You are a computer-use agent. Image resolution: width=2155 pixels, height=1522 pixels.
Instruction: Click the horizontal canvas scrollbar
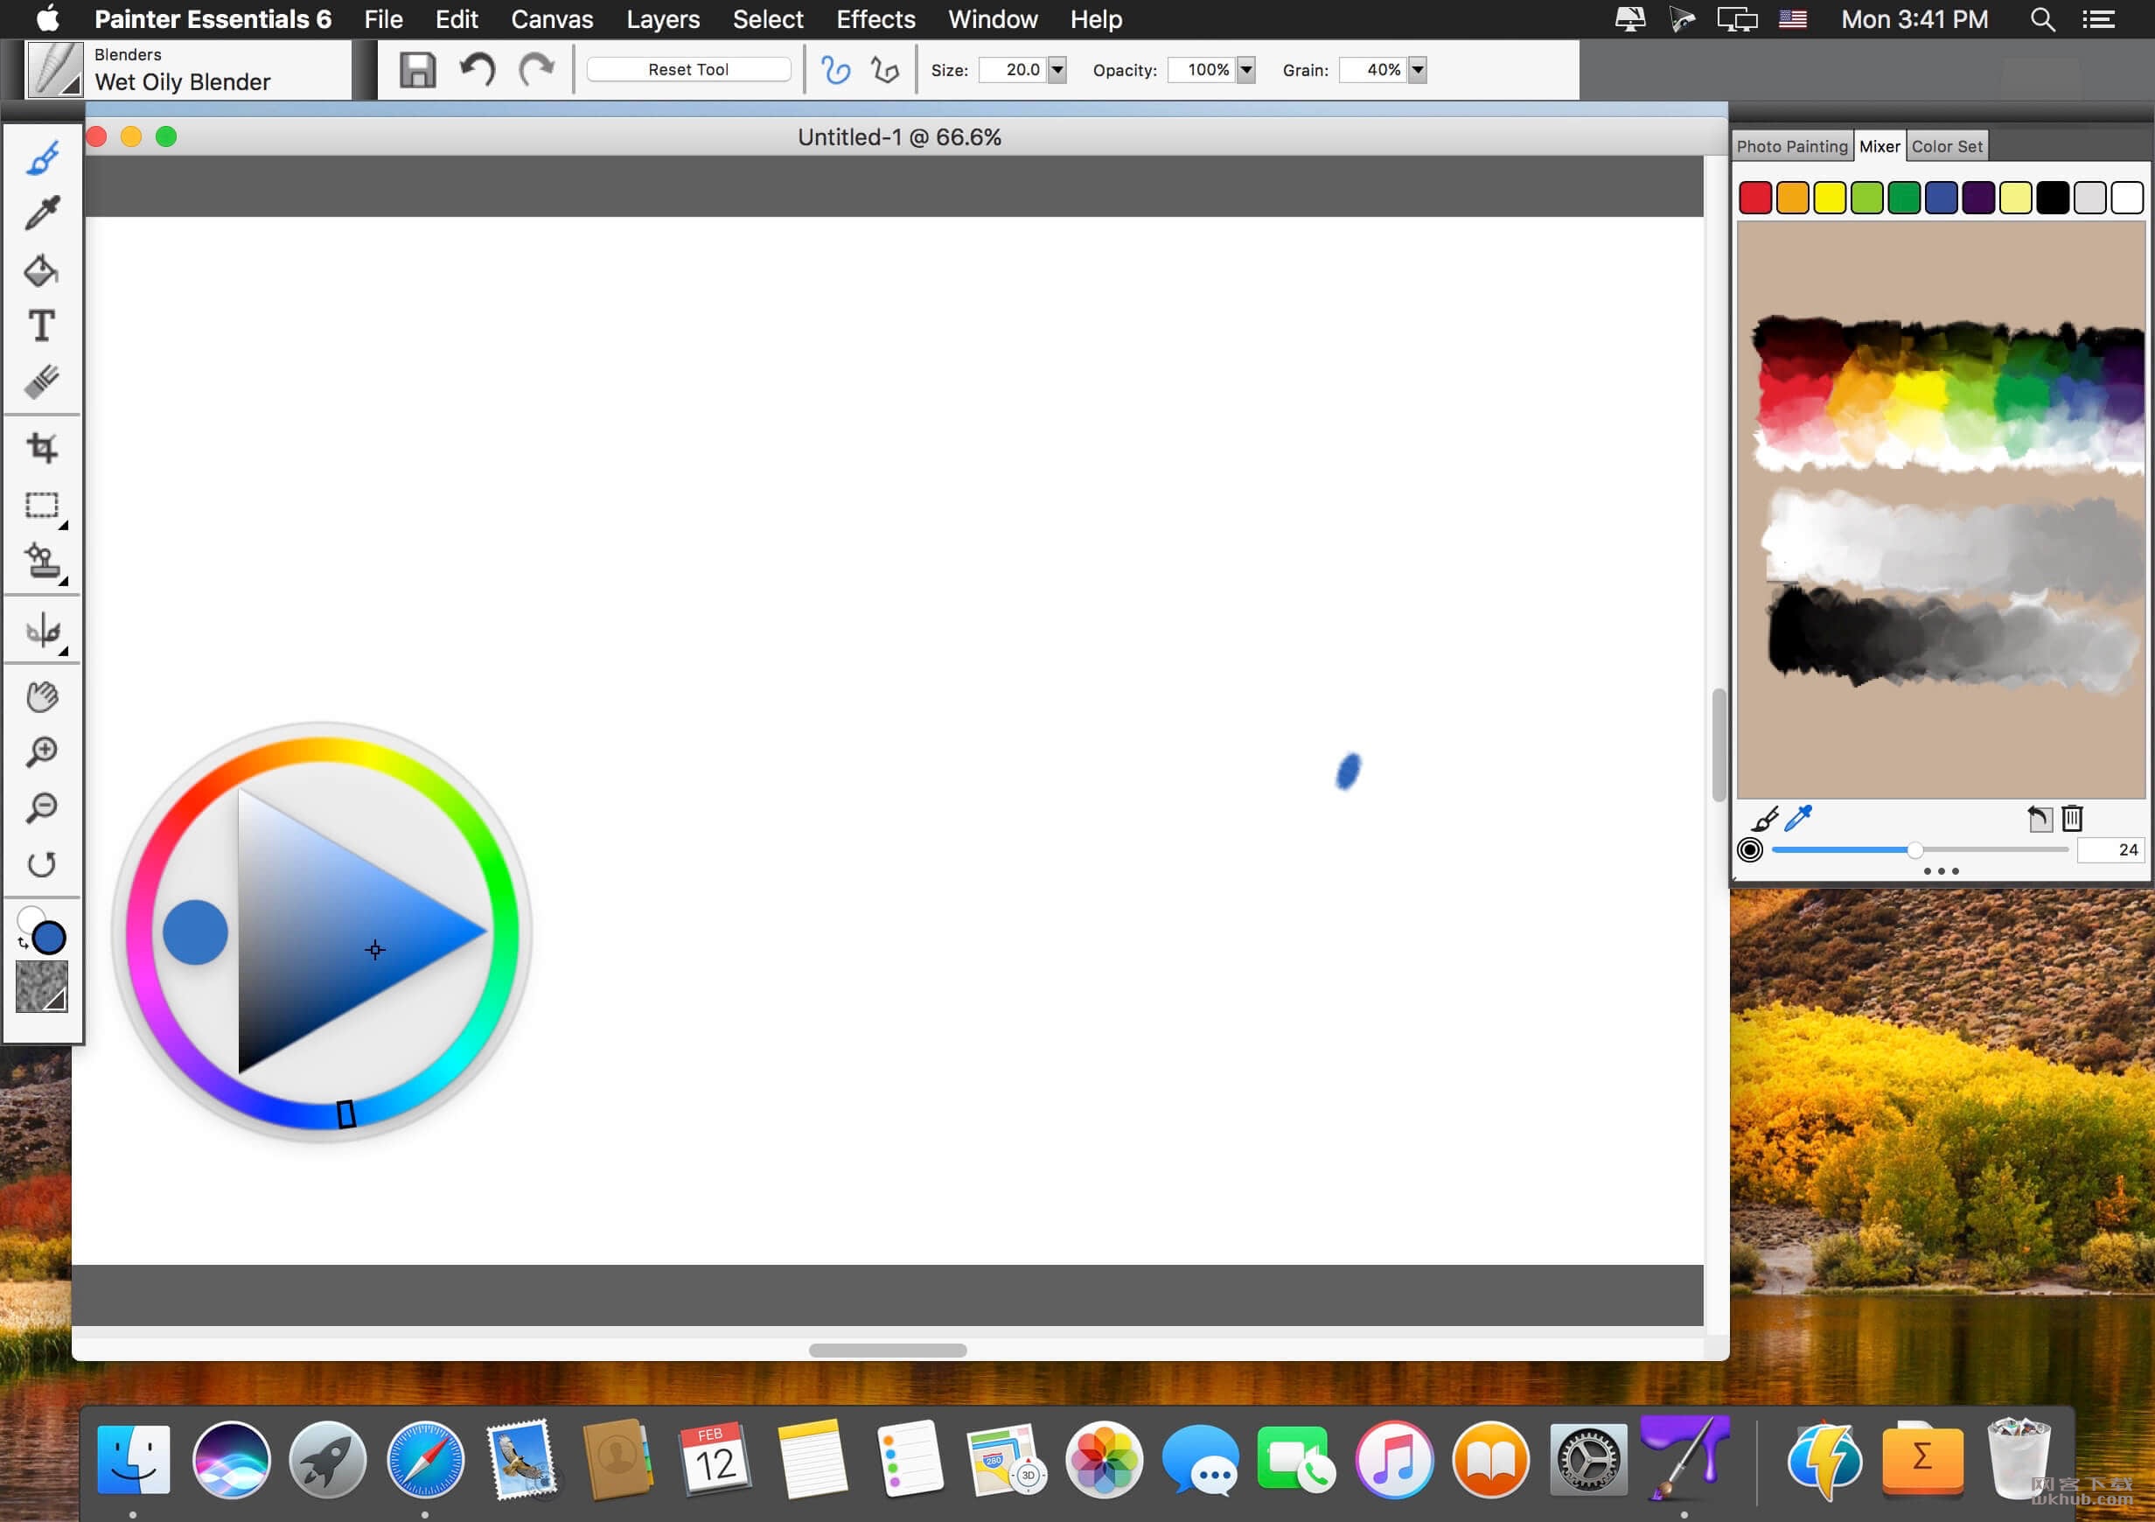pos(887,1351)
